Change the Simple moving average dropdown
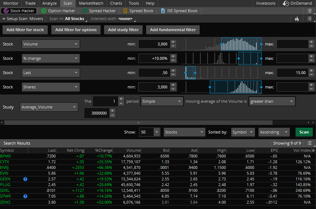 click(x=162, y=101)
